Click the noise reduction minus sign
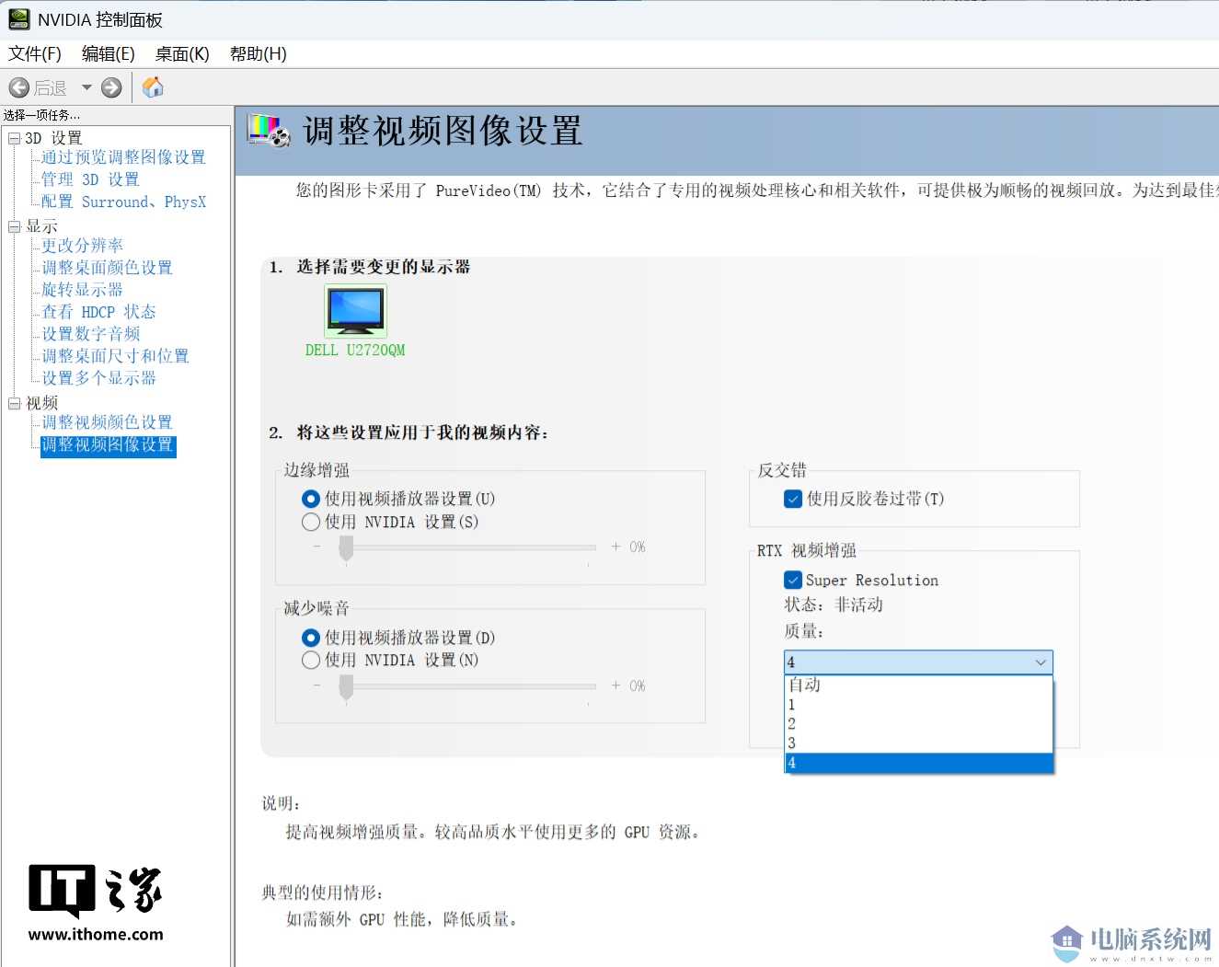Image resolution: width=1219 pixels, height=967 pixels. (316, 685)
